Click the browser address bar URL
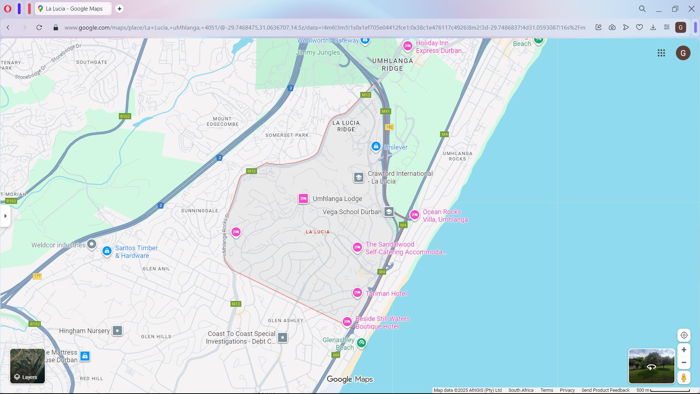Image resolution: width=700 pixels, height=394 pixels. click(324, 28)
